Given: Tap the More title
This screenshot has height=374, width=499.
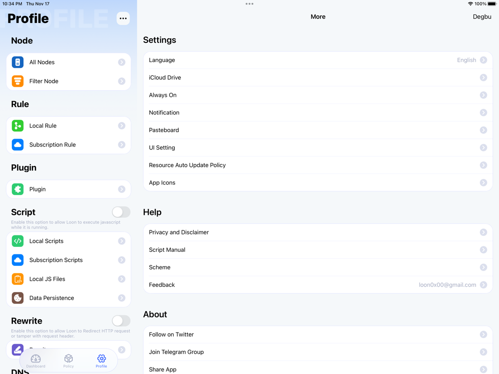Looking at the screenshot, I should tap(318, 16).
